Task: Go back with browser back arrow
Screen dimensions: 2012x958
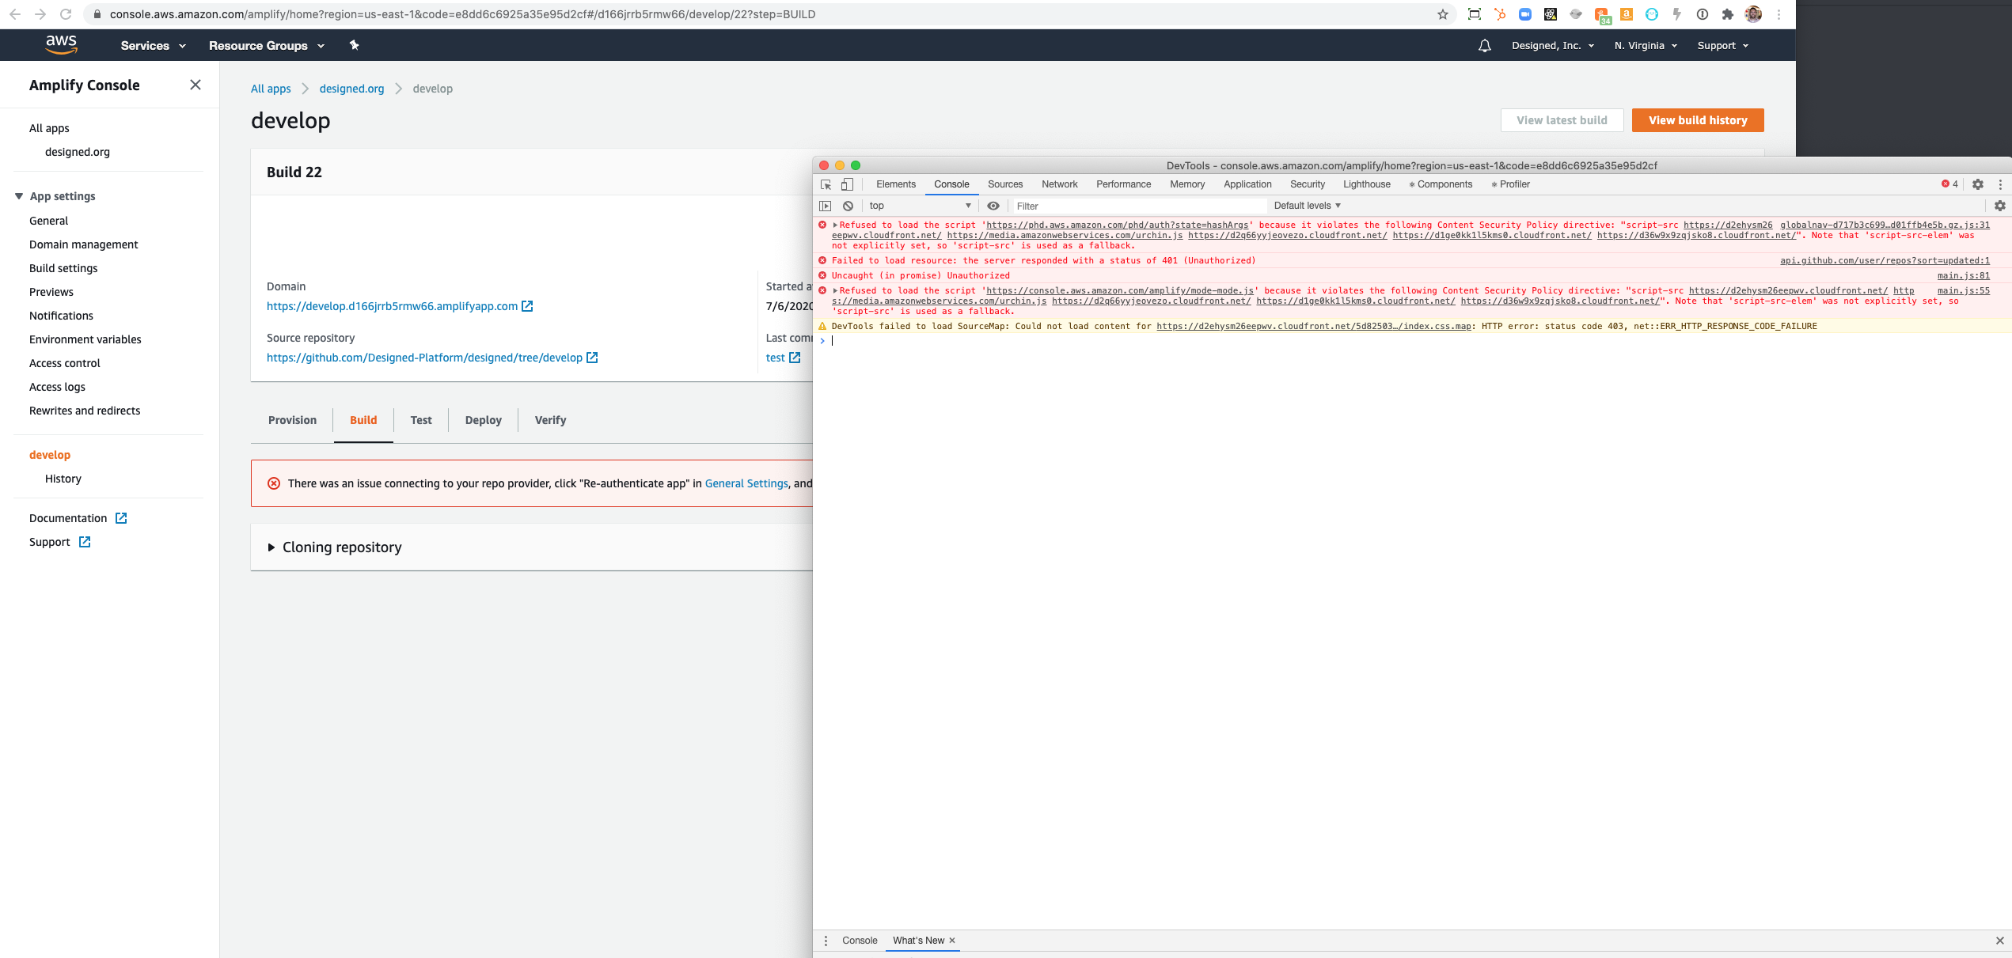Action: click(15, 14)
